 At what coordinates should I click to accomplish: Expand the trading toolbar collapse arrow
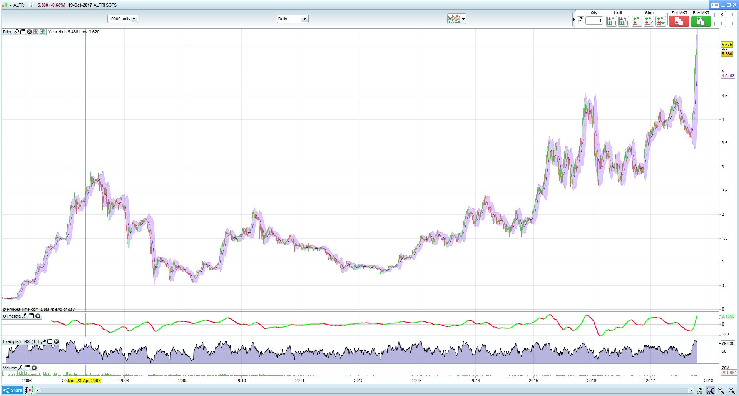coord(574,20)
